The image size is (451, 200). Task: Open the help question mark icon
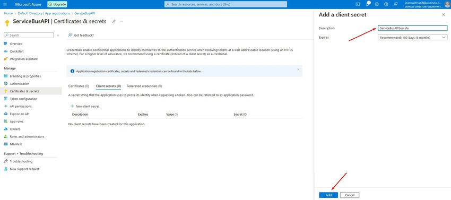(386, 4)
